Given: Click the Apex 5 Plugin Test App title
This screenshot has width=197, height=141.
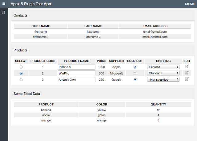Looking at the screenshot, I should click(31, 4).
